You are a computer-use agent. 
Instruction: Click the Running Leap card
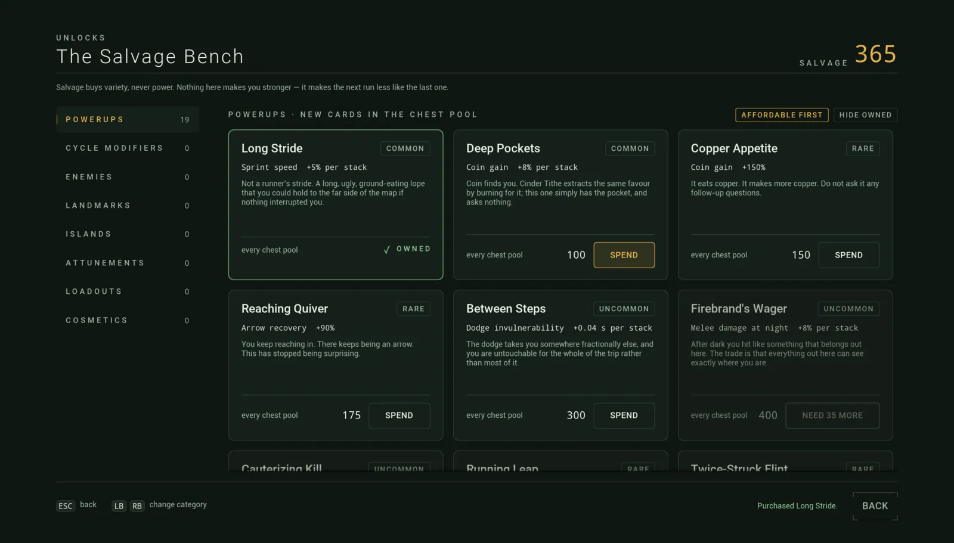(560, 461)
